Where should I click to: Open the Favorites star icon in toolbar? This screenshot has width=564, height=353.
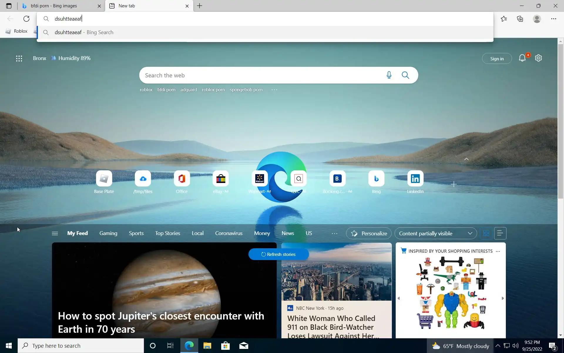(x=504, y=19)
